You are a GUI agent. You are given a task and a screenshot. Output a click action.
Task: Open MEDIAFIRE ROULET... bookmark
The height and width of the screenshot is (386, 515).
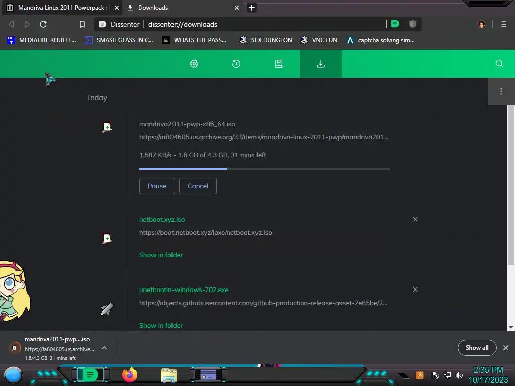pos(41,40)
